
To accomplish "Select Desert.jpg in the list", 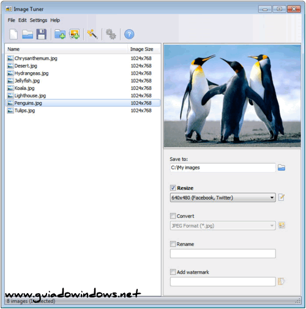I will (83, 66).
